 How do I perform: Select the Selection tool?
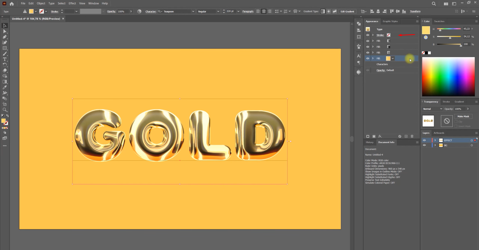5,26
